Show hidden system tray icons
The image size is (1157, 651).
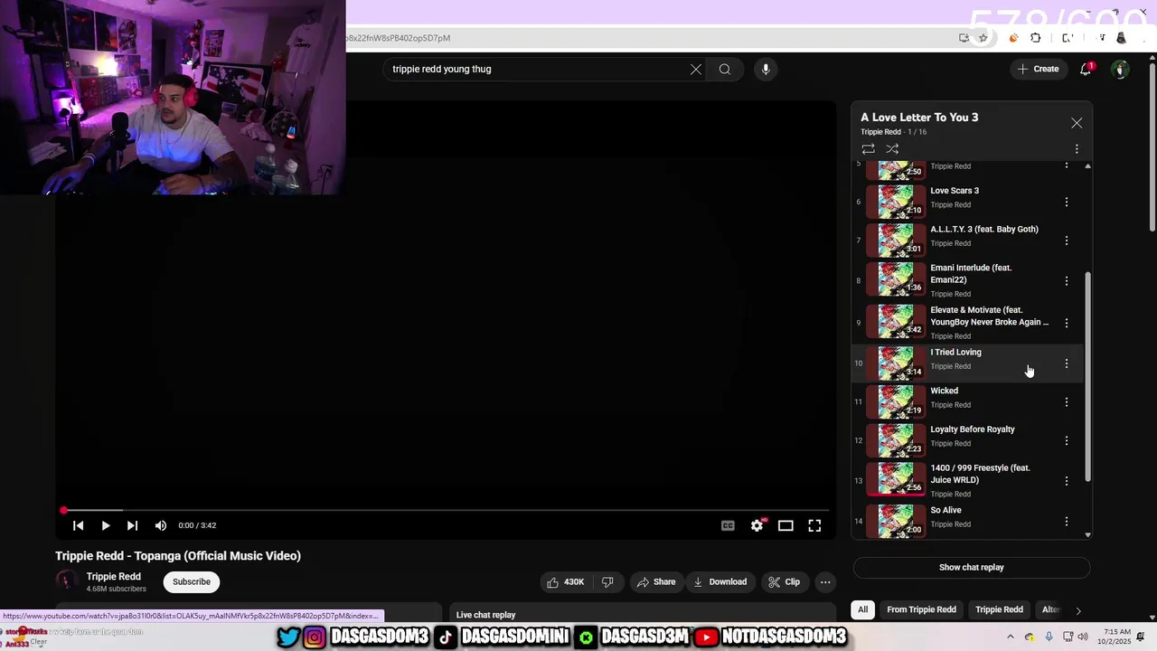tap(1011, 637)
